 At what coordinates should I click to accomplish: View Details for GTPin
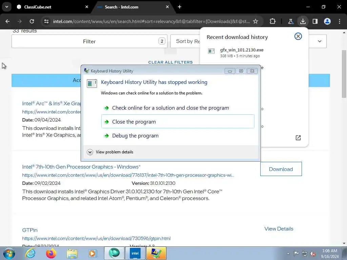tap(279, 229)
